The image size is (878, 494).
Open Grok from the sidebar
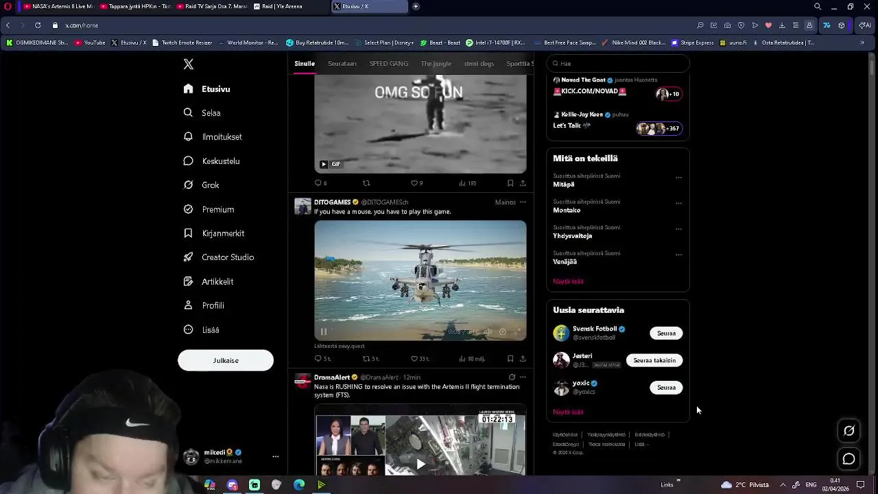click(x=202, y=185)
